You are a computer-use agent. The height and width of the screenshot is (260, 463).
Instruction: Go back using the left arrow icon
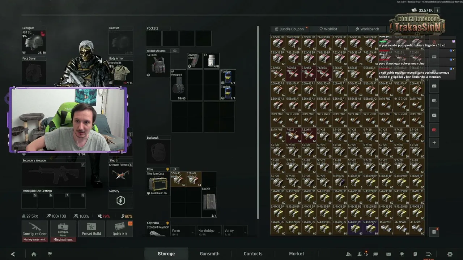13,254
